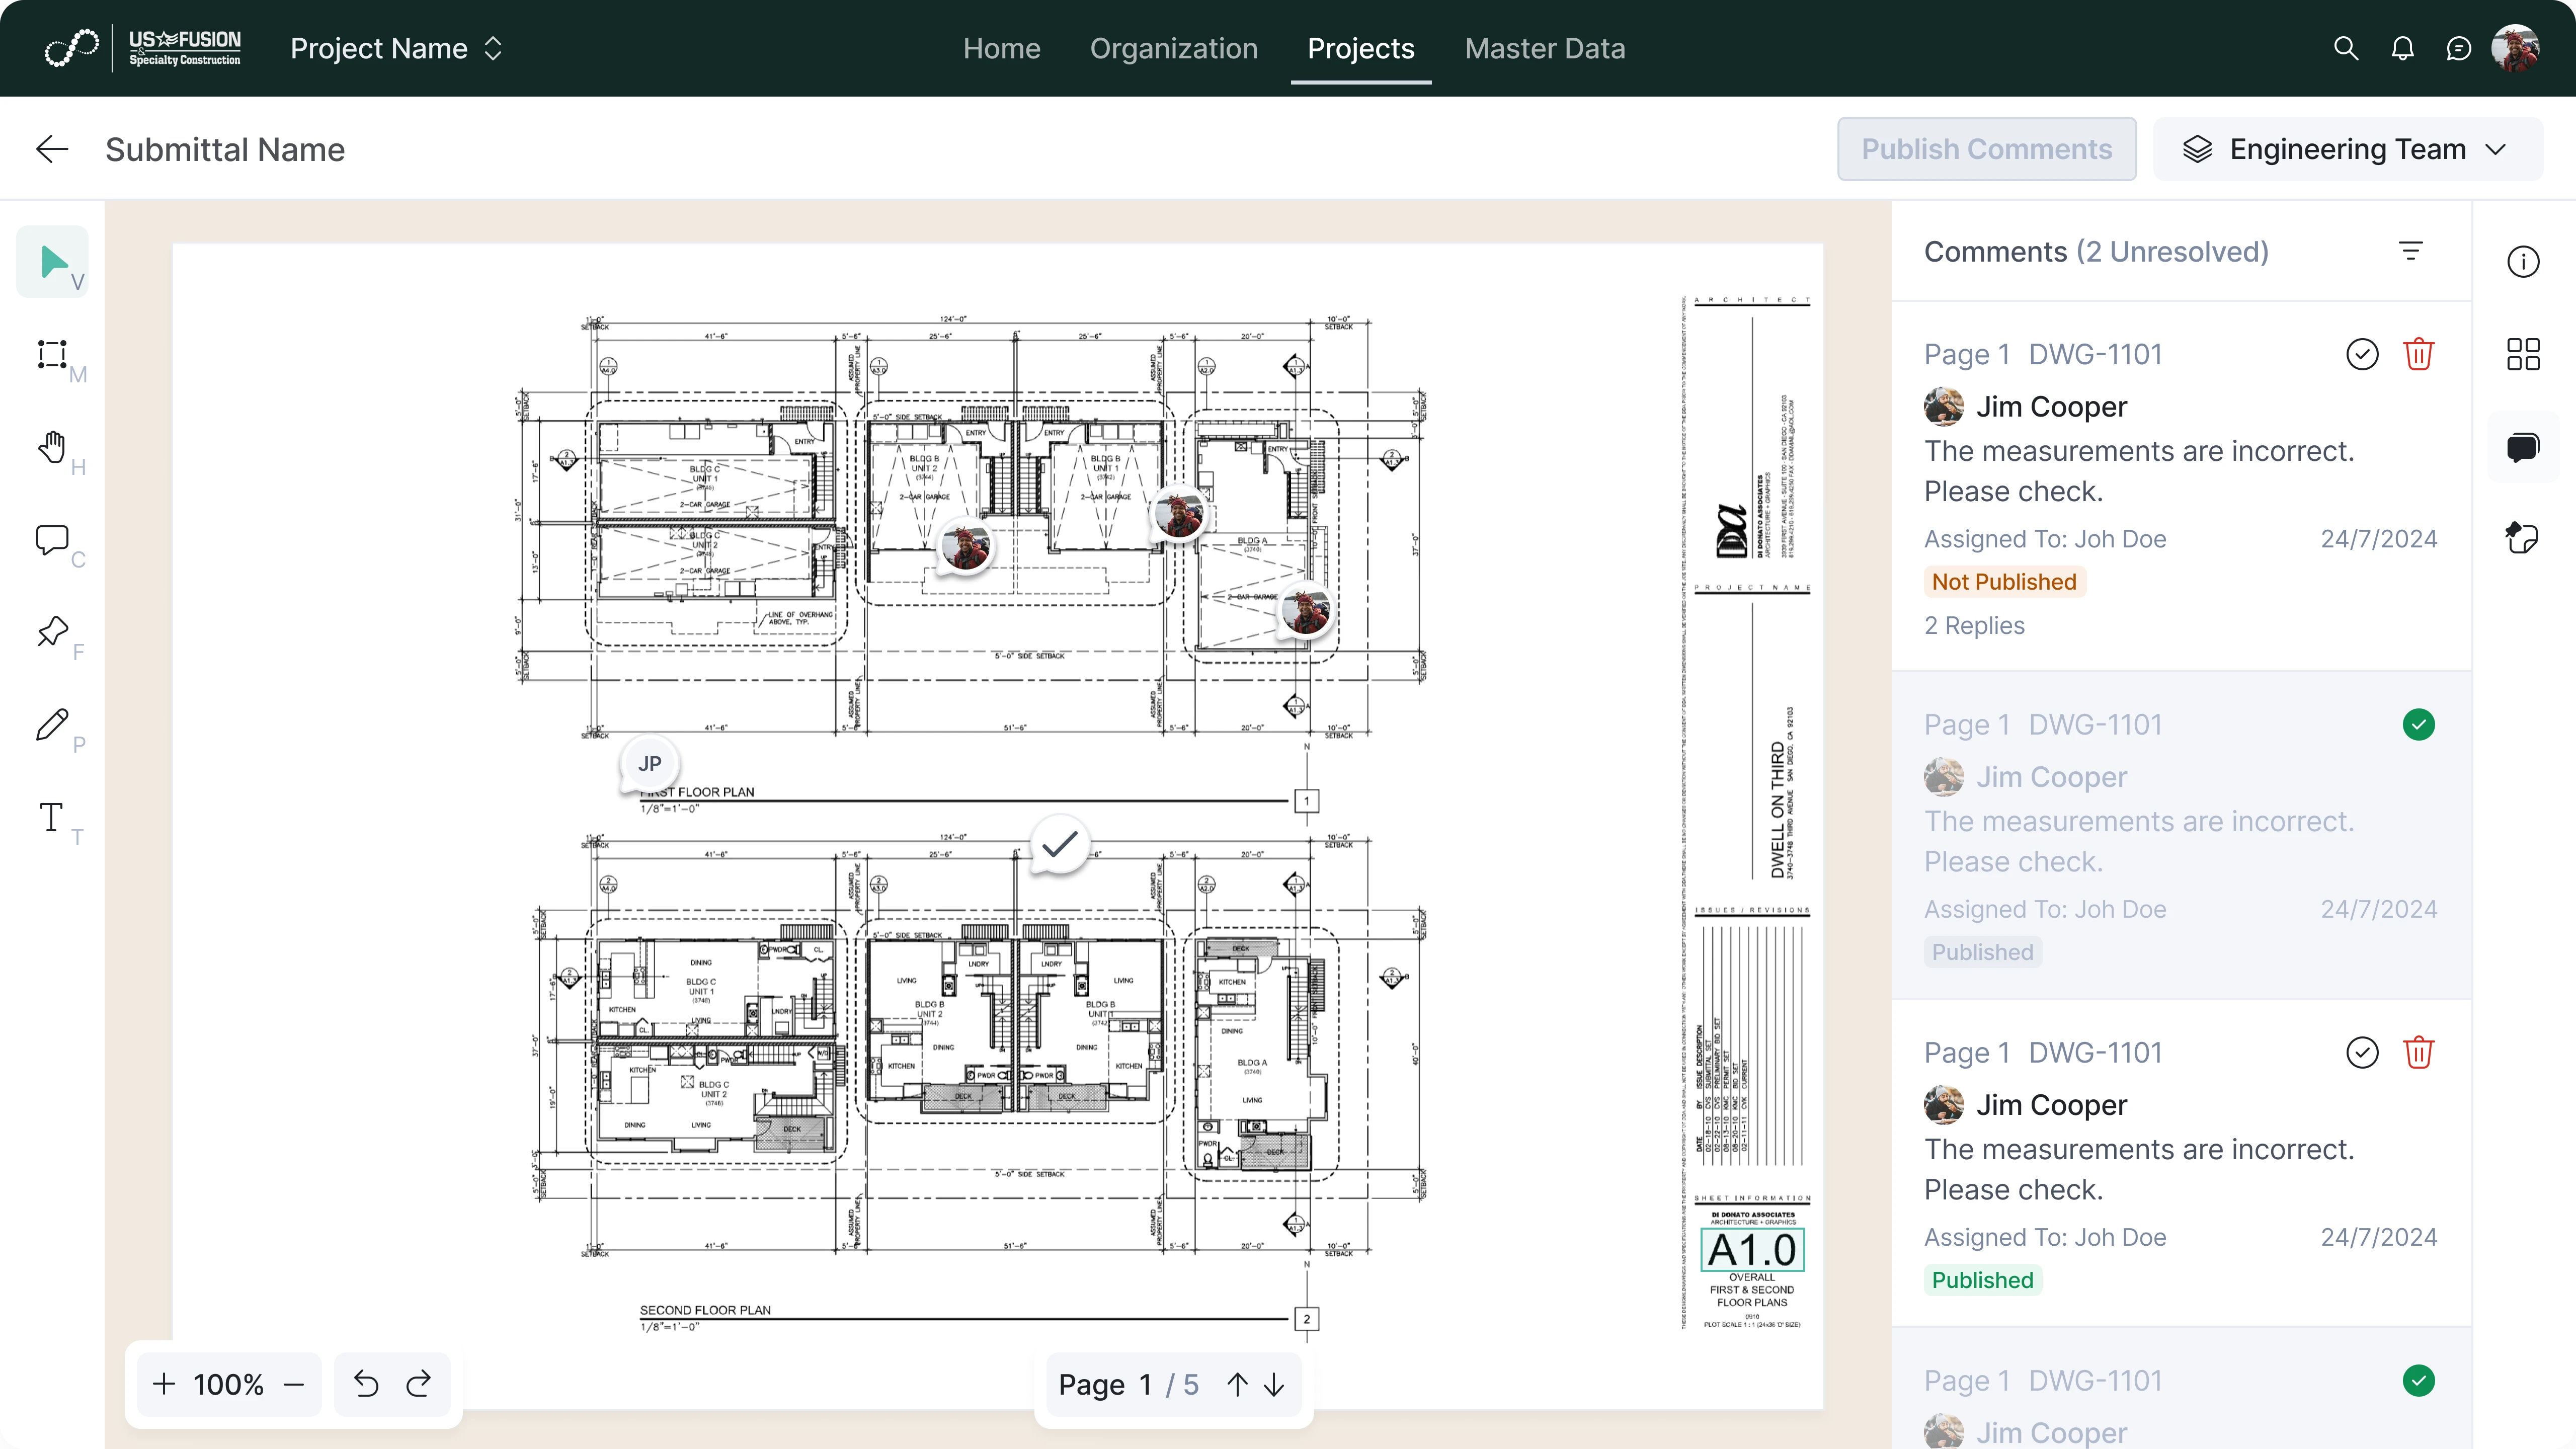The image size is (2576, 1449).
Task: Select the Pin tool
Action: (x=52, y=632)
